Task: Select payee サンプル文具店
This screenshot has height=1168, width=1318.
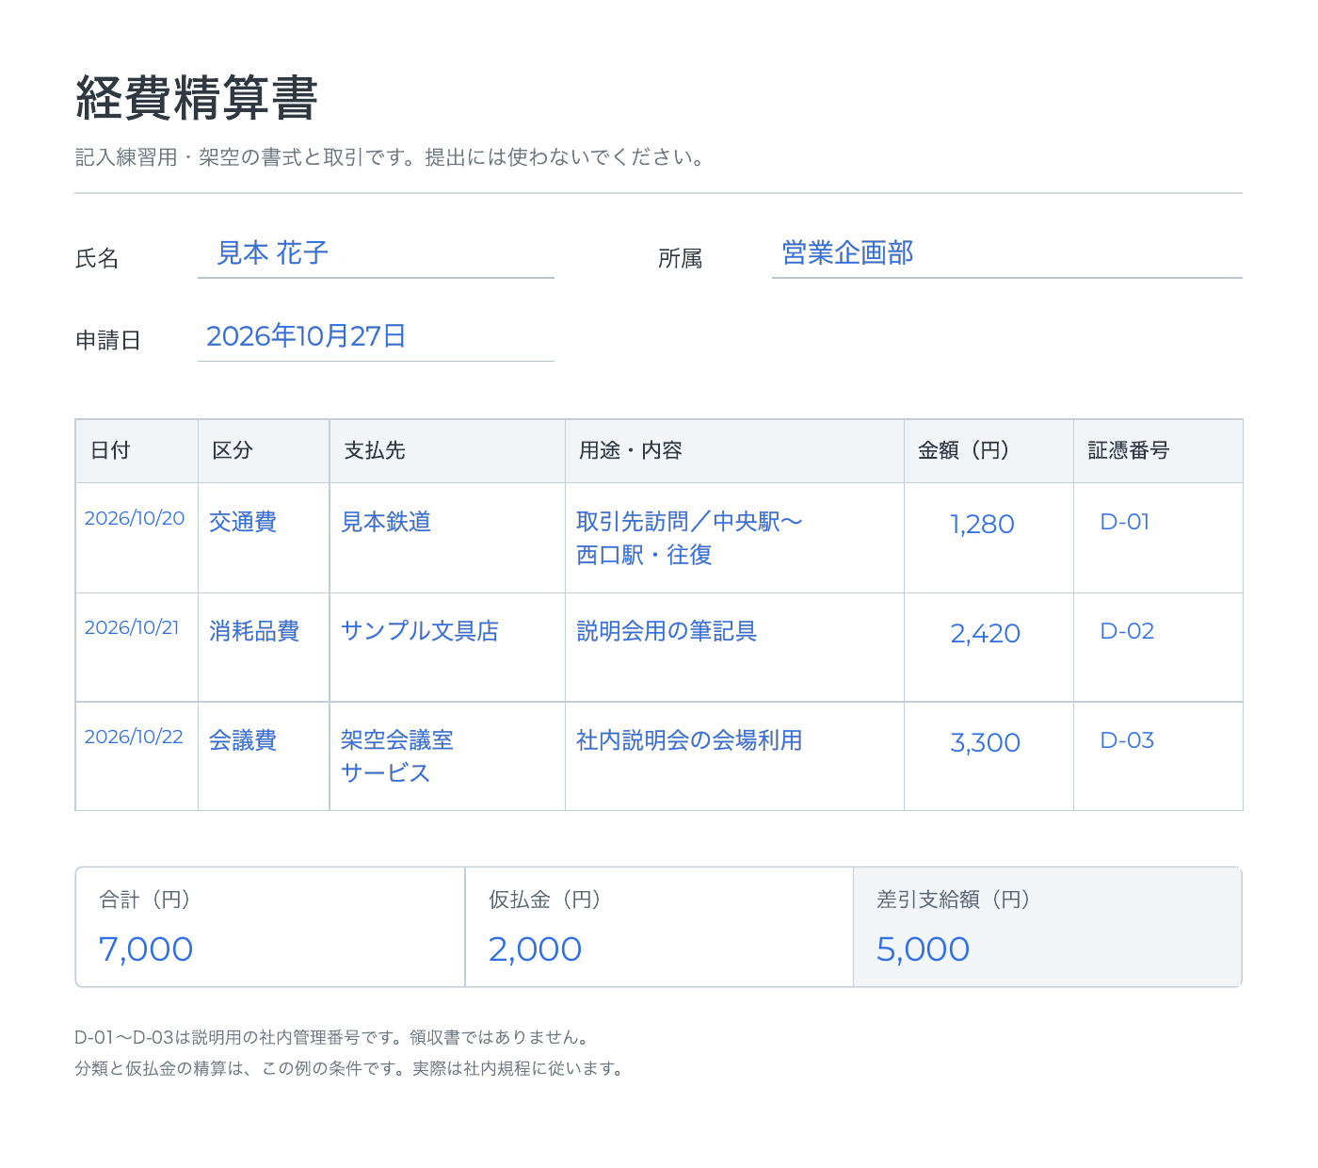Action: coord(420,631)
